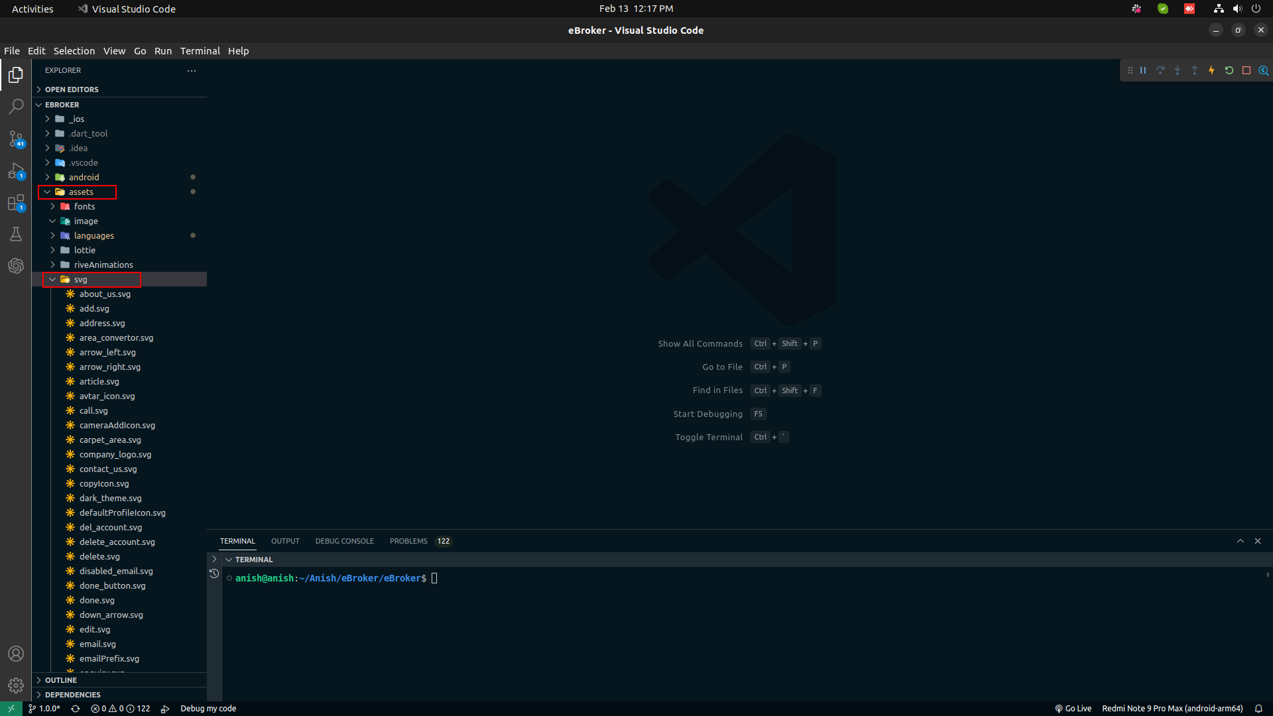Switch to the OUTPUT tab

(285, 541)
